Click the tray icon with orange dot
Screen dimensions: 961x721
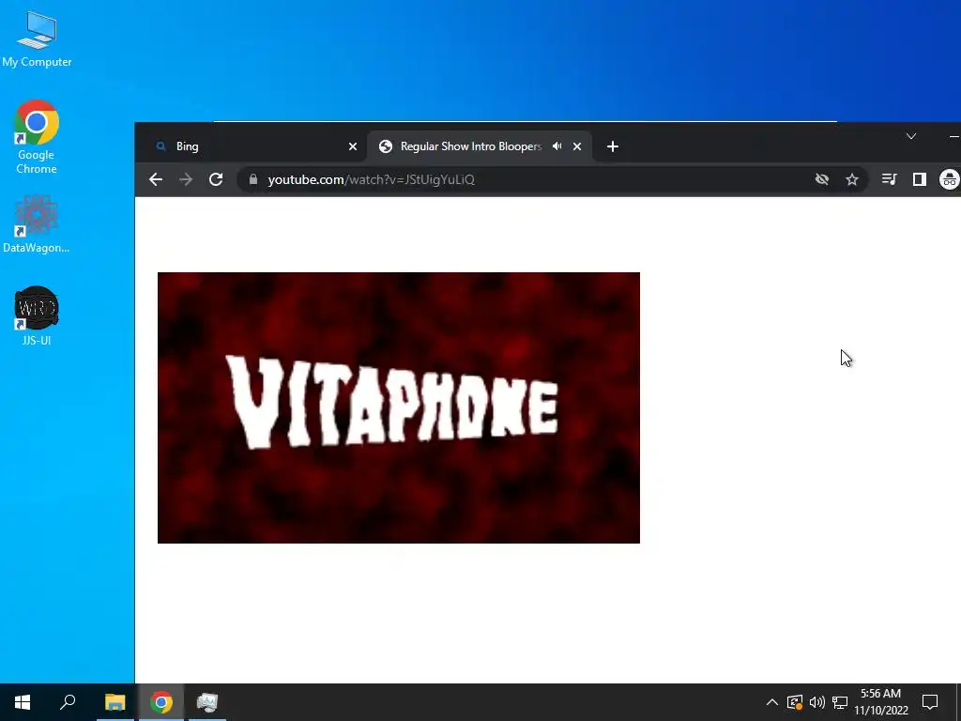click(x=795, y=702)
